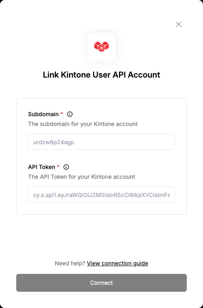Screen dimensions: 203x308
Task: Click the 'Need help?' text
Action: (70, 263)
